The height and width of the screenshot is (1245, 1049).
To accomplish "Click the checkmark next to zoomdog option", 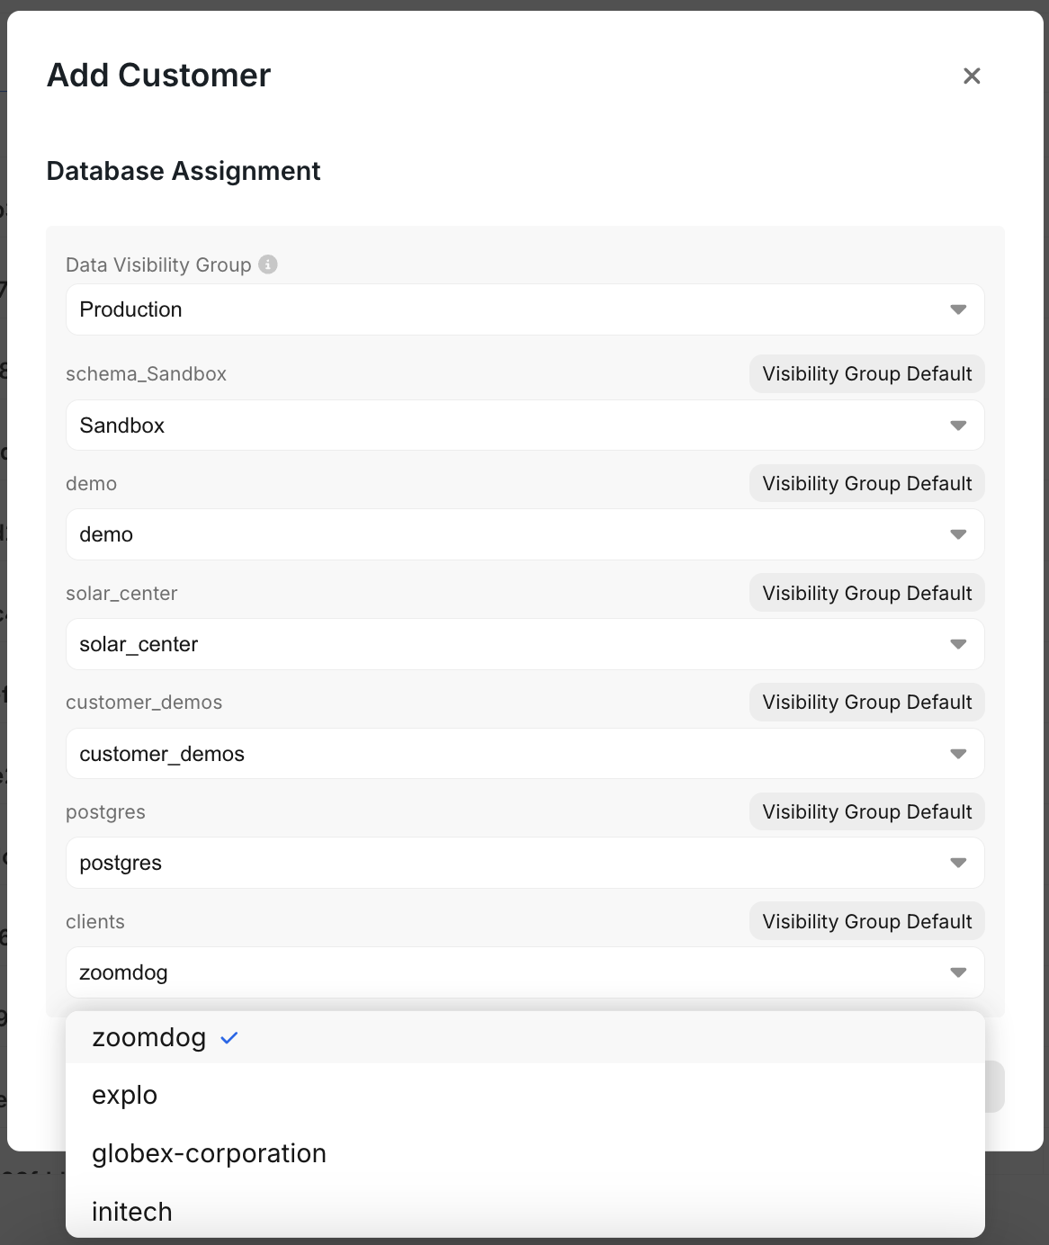I will (229, 1037).
